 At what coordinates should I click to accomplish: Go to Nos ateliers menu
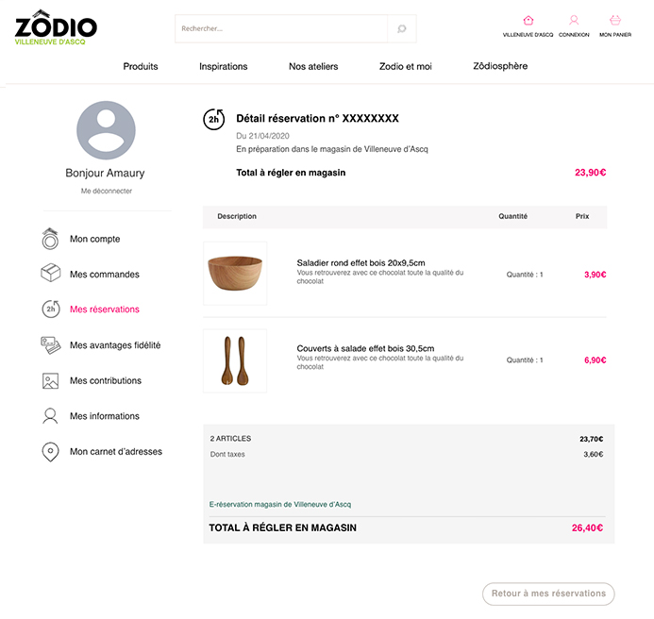tap(313, 67)
